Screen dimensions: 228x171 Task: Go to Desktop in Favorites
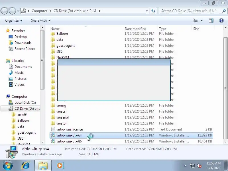(21, 37)
